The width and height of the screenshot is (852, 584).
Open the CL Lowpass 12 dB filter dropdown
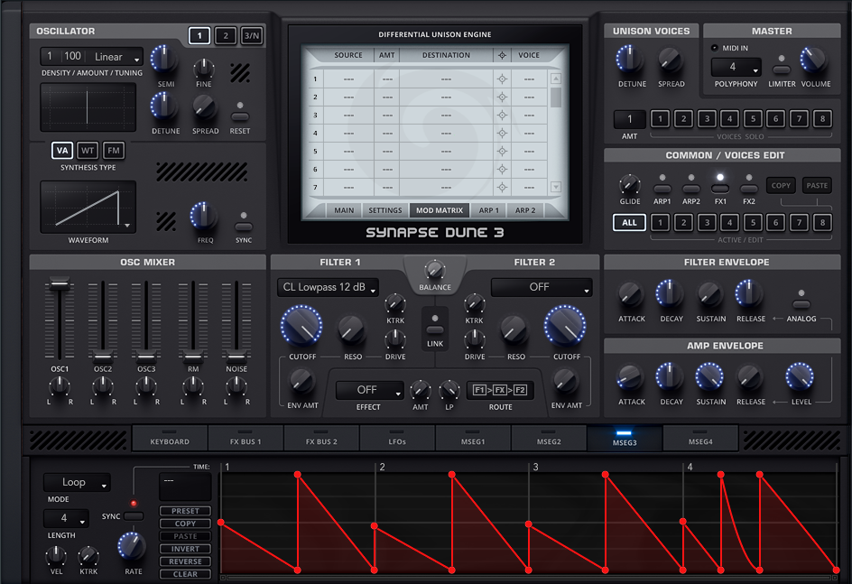pos(328,287)
